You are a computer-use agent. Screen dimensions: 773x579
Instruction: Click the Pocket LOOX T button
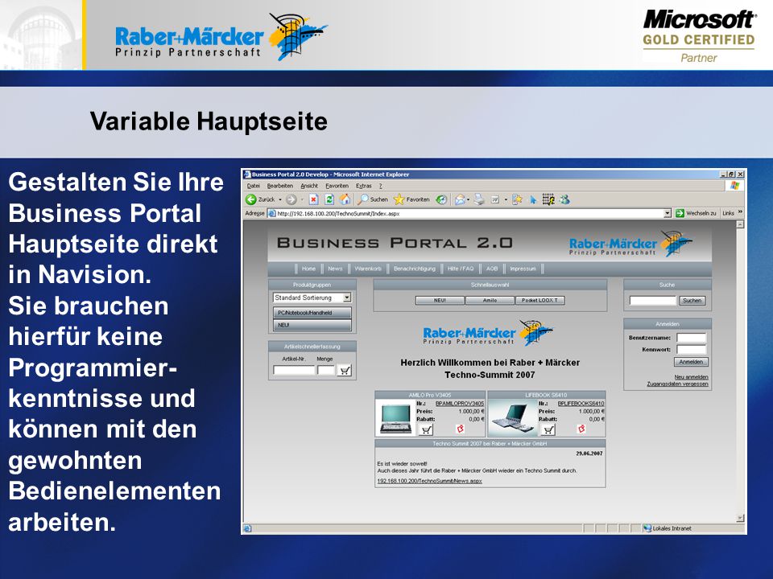(x=539, y=300)
